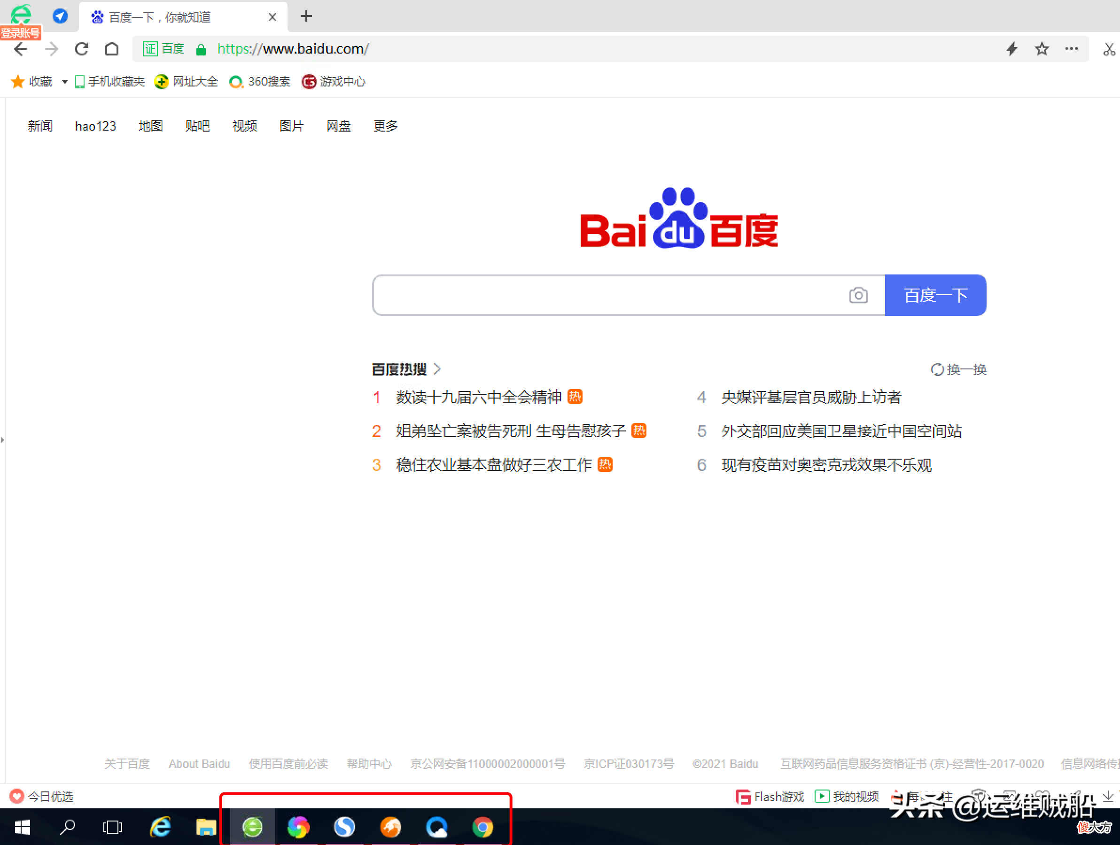
Task: Open a new tab with the plus button
Action: [306, 16]
